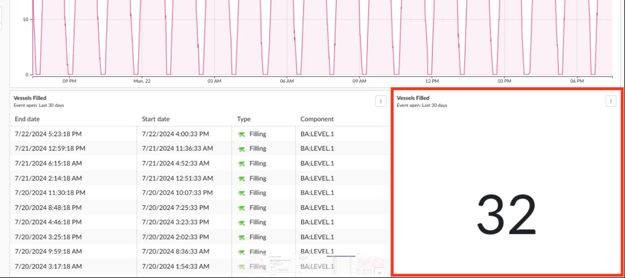This screenshot has width=625, height=278.
Task: Select start date 7/20/2024 8:36:33 AM
Action: coord(175,251)
